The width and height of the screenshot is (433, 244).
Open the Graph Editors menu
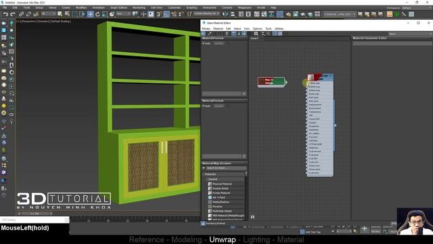pos(118,7)
